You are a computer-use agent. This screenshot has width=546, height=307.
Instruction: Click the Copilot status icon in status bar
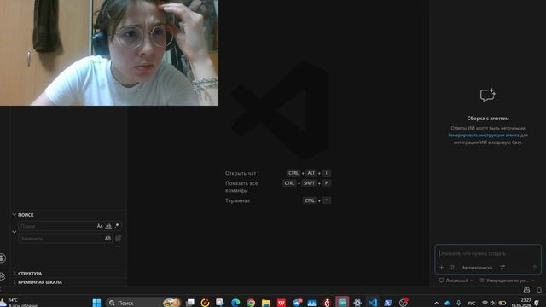pyautogui.click(x=526, y=290)
